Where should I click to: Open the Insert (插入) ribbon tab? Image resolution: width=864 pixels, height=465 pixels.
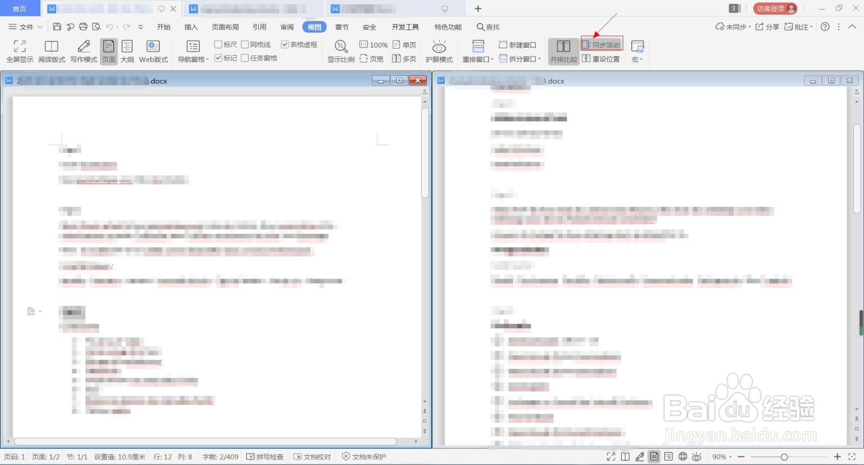191,27
